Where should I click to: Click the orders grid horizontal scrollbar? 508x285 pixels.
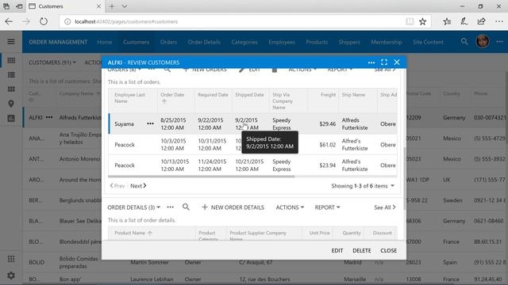coord(201,177)
